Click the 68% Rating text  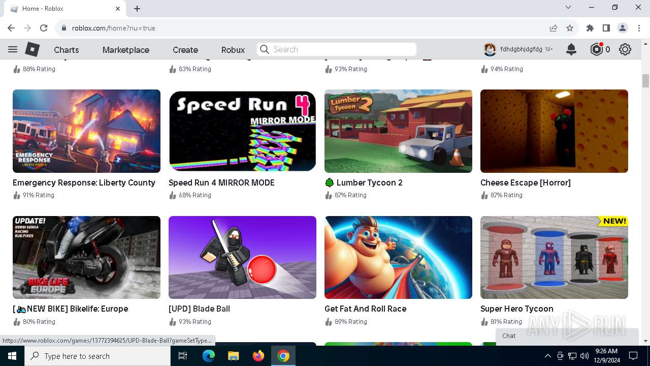tap(194, 195)
